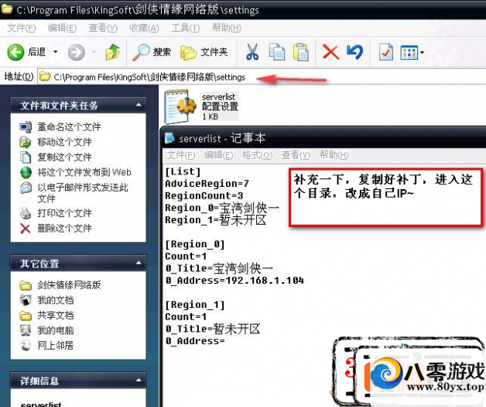This screenshot has height=407, width=486.
Task: Click the 网上邻居 network icon
Action: coord(26,346)
